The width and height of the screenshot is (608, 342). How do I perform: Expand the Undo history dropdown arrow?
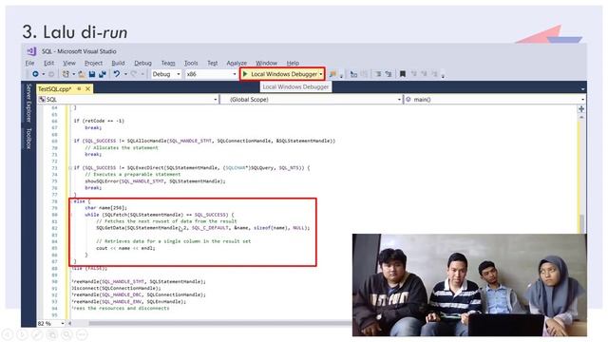coord(125,74)
